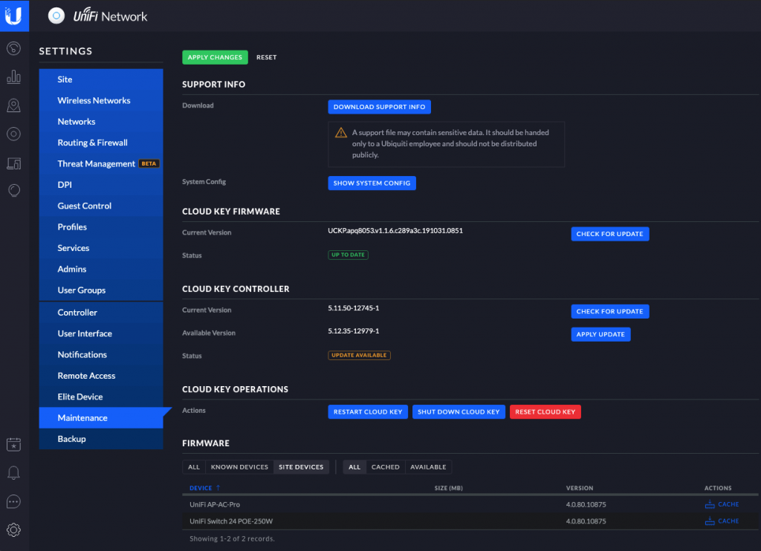Open the Map icon in sidebar
Image resolution: width=761 pixels, height=551 pixels.
tap(13, 105)
